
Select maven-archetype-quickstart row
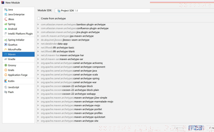point(125,117)
